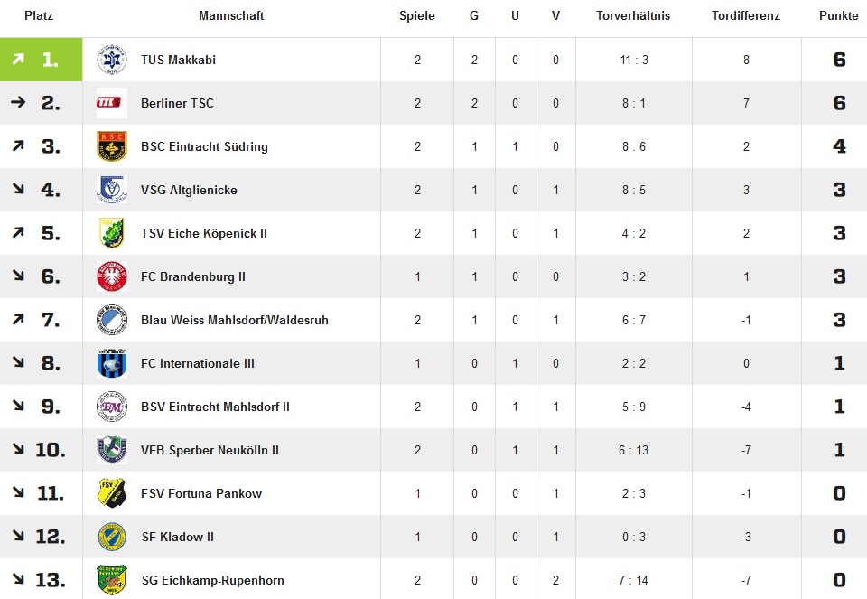Click the TUS Makkabi club crest
867x599 pixels.
[x=111, y=60]
